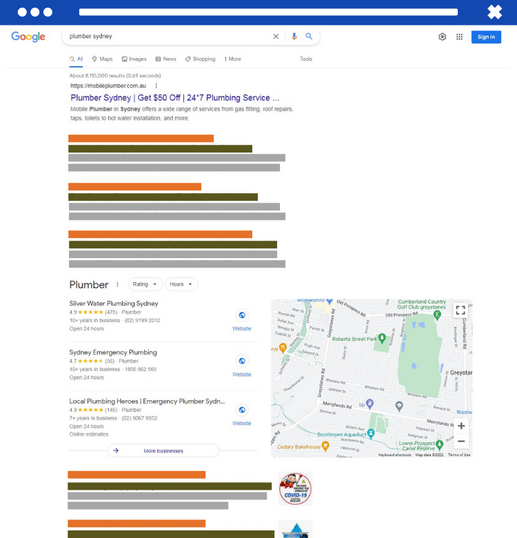Expand the Rating filter dropdown
The width and height of the screenshot is (517, 538).
pos(145,284)
